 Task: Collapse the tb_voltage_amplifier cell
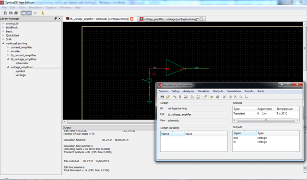8,59
